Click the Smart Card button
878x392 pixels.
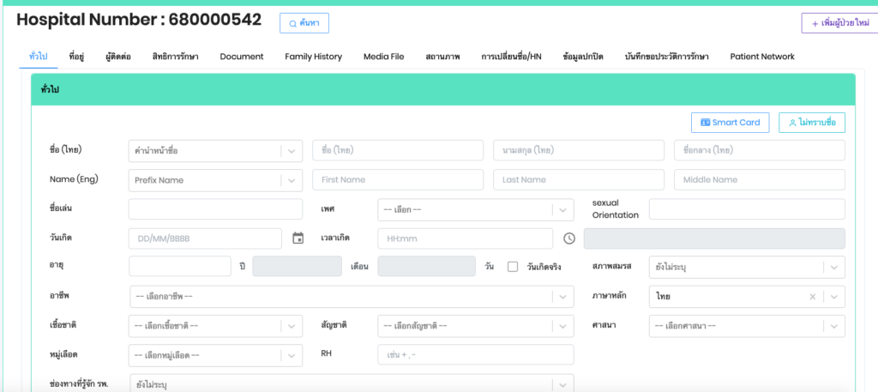tap(731, 123)
